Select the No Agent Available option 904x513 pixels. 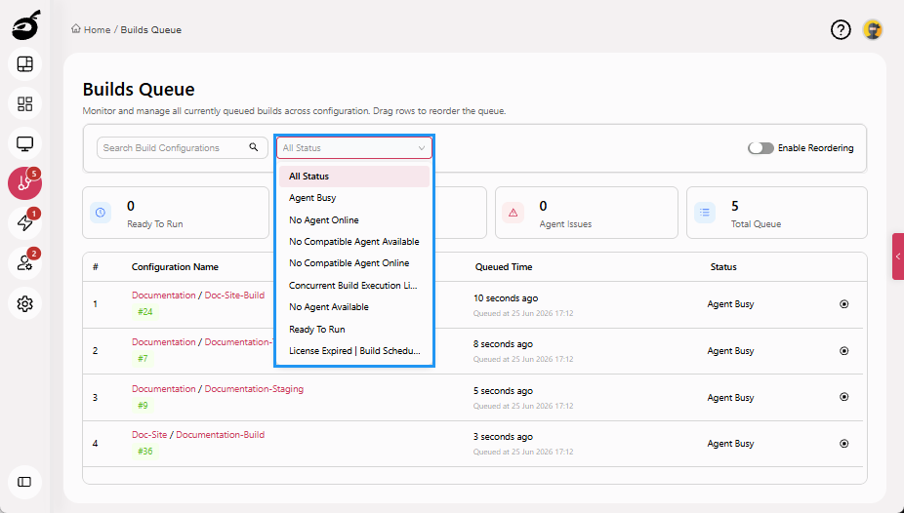pyautogui.click(x=354, y=307)
